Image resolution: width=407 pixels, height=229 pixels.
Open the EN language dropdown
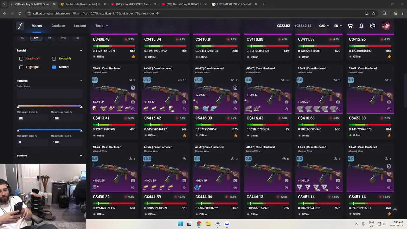338,26
